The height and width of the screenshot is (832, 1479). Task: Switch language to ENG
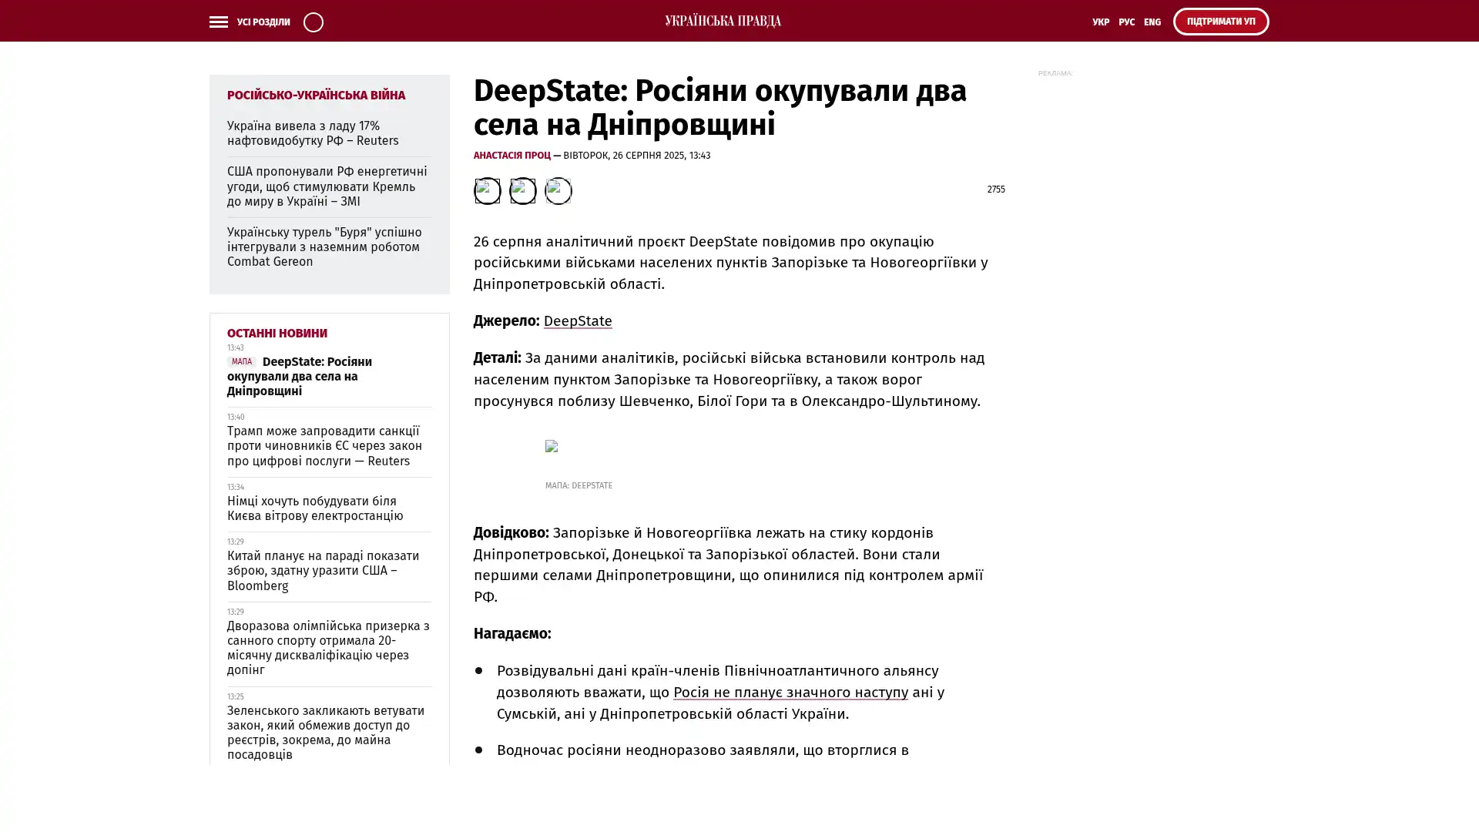tap(1152, 22)
